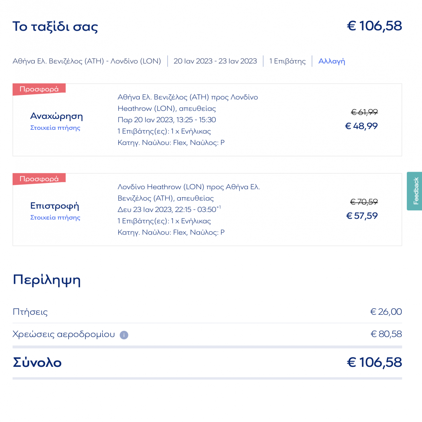The image size is (422, 422).
Task: Click the Αναχώρηση flight heading
Action: (57, 116)
